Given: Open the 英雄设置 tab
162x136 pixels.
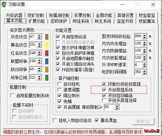Looking at the screenshot, I should [125, 15].
